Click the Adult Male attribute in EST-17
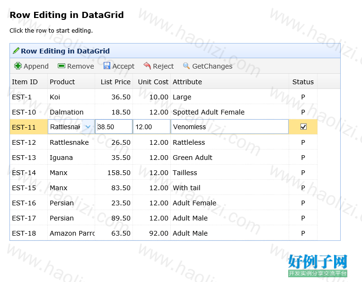 click(230, 218)
